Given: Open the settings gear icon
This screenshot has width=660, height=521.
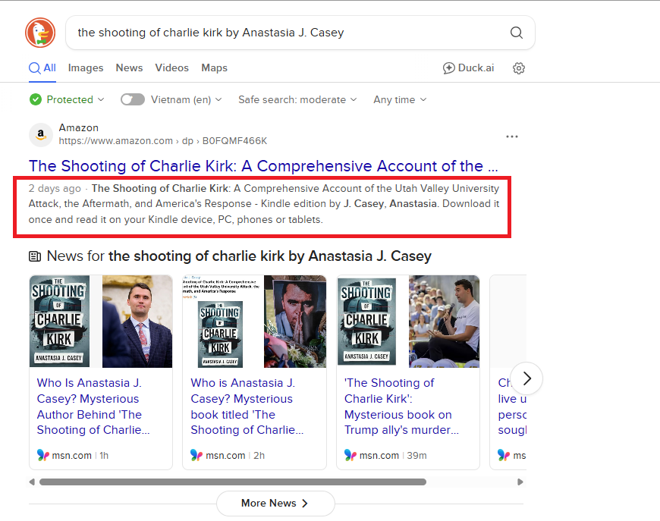Looking at the screenshot, I should click(519, 68).
